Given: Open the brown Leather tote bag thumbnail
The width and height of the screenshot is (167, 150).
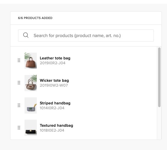Looking at the screenshot, I should tap(31, 61).
